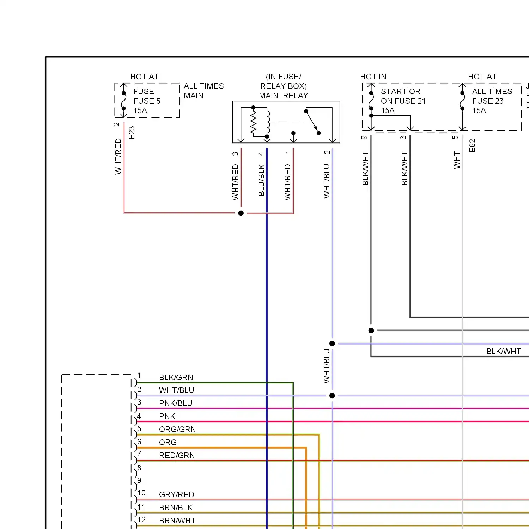The image size is (529, 529).
Task: Select empty connector pin number 8
Action: (139, 468)
